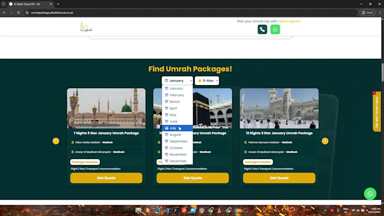Click Package Includes badge on 12 Nights card

click(258, 162)
